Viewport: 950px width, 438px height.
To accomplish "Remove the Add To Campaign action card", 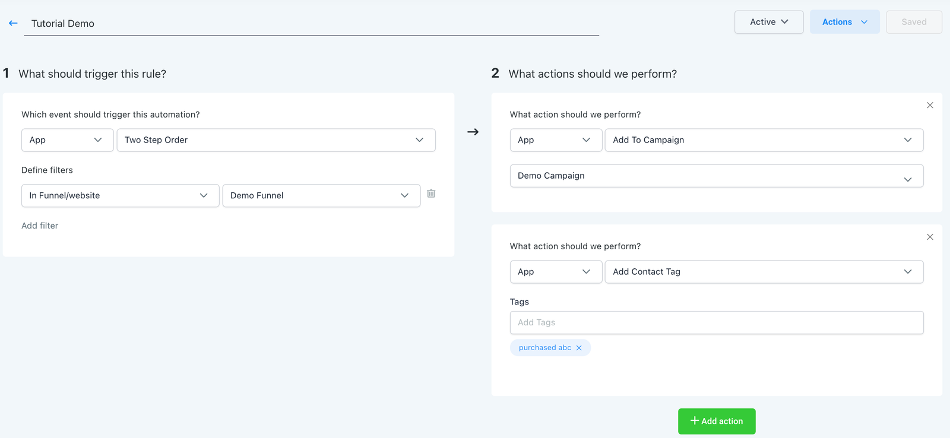I will pos(930,105).
